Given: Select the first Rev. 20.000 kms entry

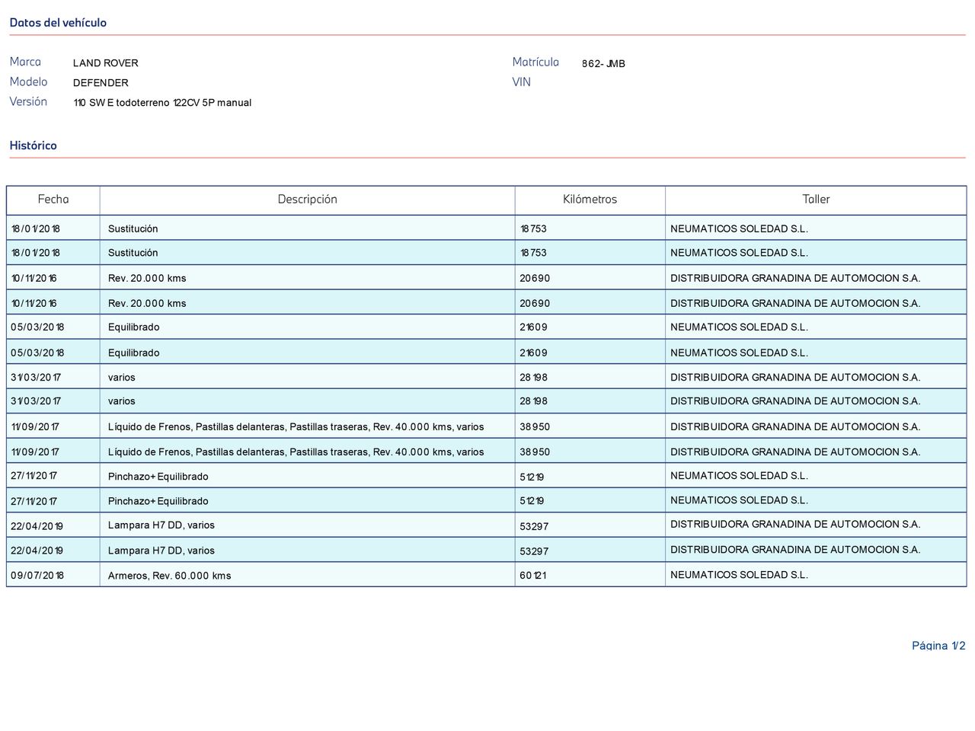Looking at the screenshot, I should point(147,279).
